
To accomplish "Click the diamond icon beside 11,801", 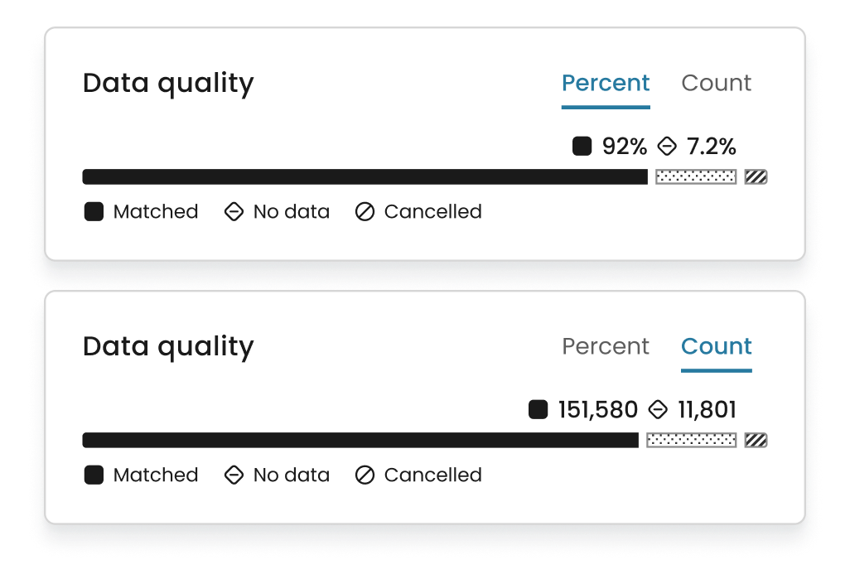I will pos(658,409).
